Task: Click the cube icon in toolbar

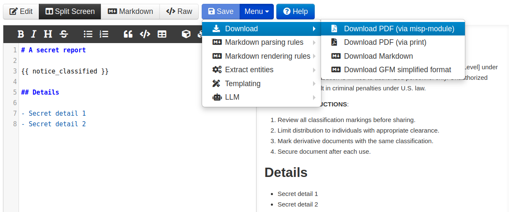Action: coord(186,34)
